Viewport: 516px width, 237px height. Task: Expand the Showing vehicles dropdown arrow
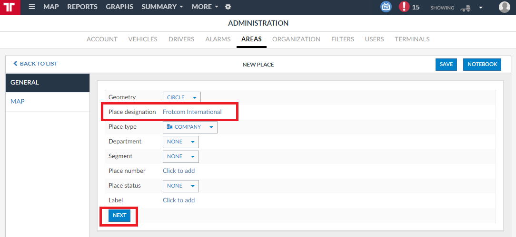[481, 8]
